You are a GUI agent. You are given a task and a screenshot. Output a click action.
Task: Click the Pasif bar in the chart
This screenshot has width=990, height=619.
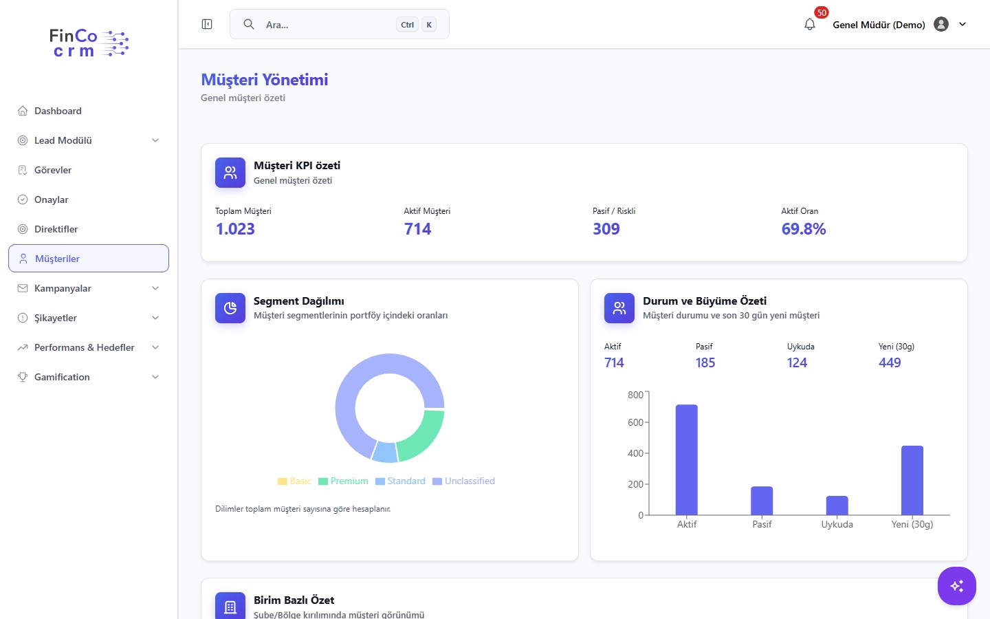tap(762, 501)
